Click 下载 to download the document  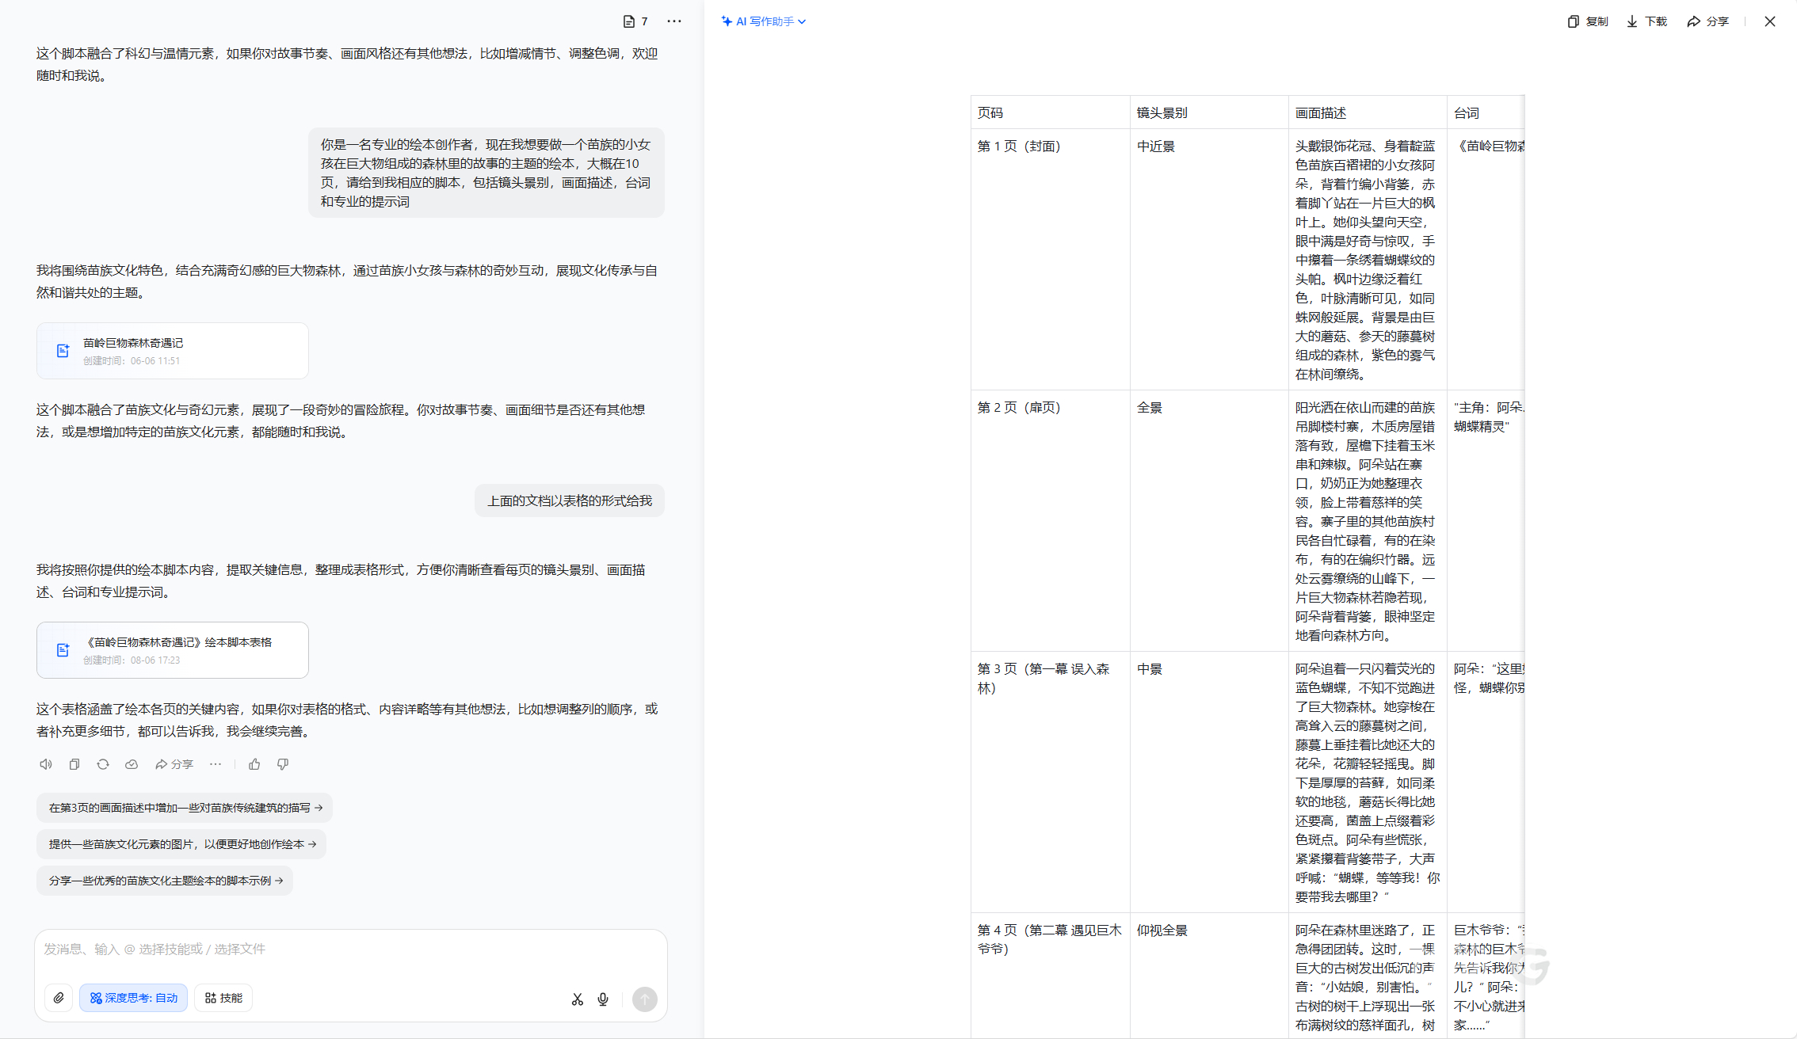1647,21
